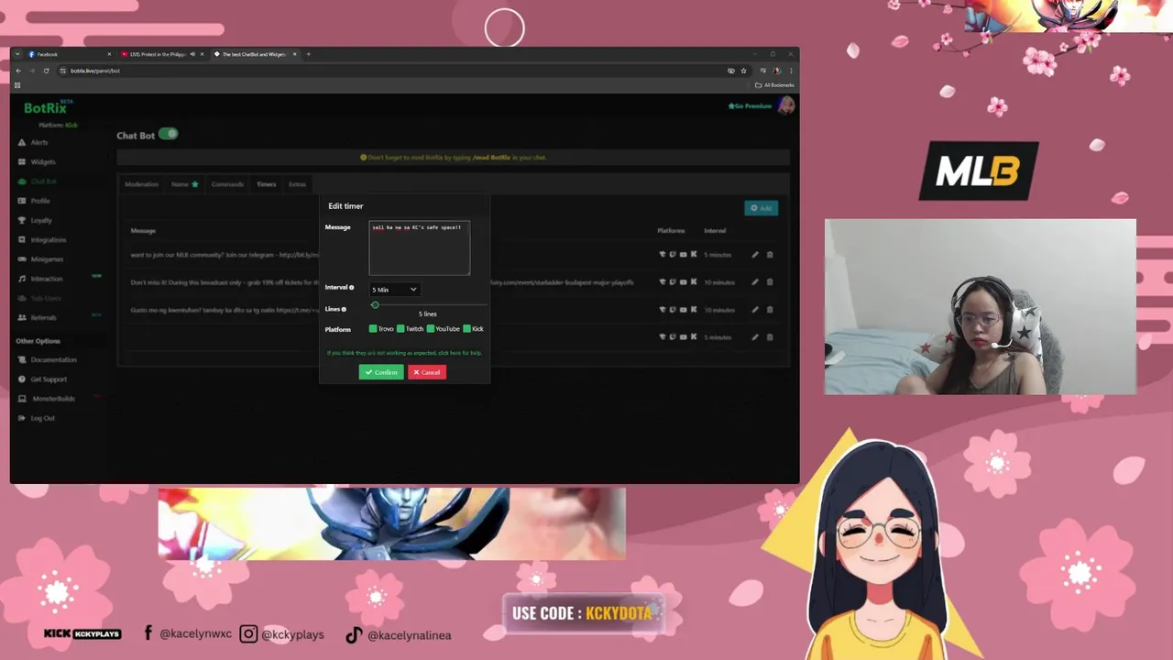1173x660 pixels.
Task: Edit the first 10 minutes timer row
Action: [x=755, y=282]
